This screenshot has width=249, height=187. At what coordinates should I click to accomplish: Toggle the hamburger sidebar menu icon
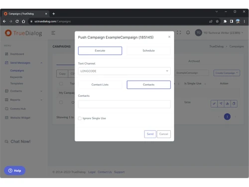(x=53, y=33)
